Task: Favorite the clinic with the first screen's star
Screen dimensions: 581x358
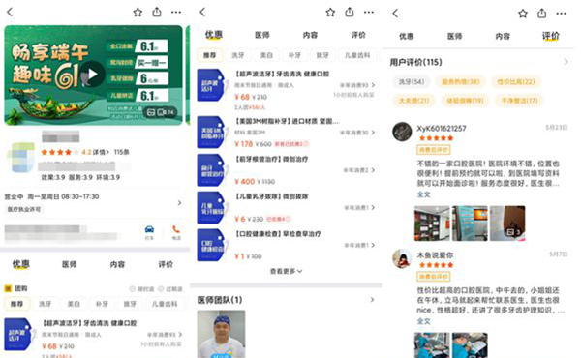Action: coord(138,13)
